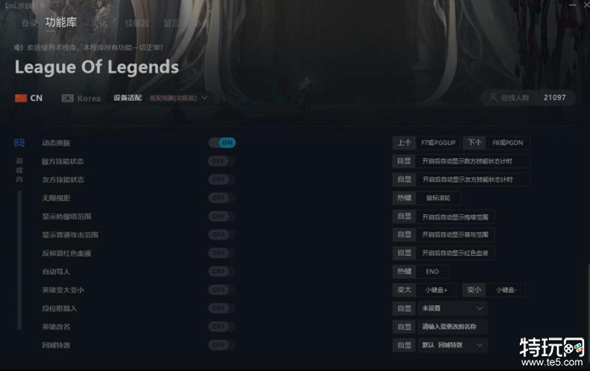Click the F7或PGGUP hotkey button
The height and width of the screenshot is (371, 590).
438,143
